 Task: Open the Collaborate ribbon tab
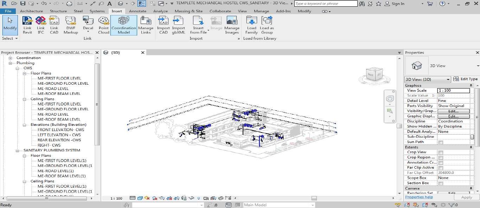coord(220,11)
